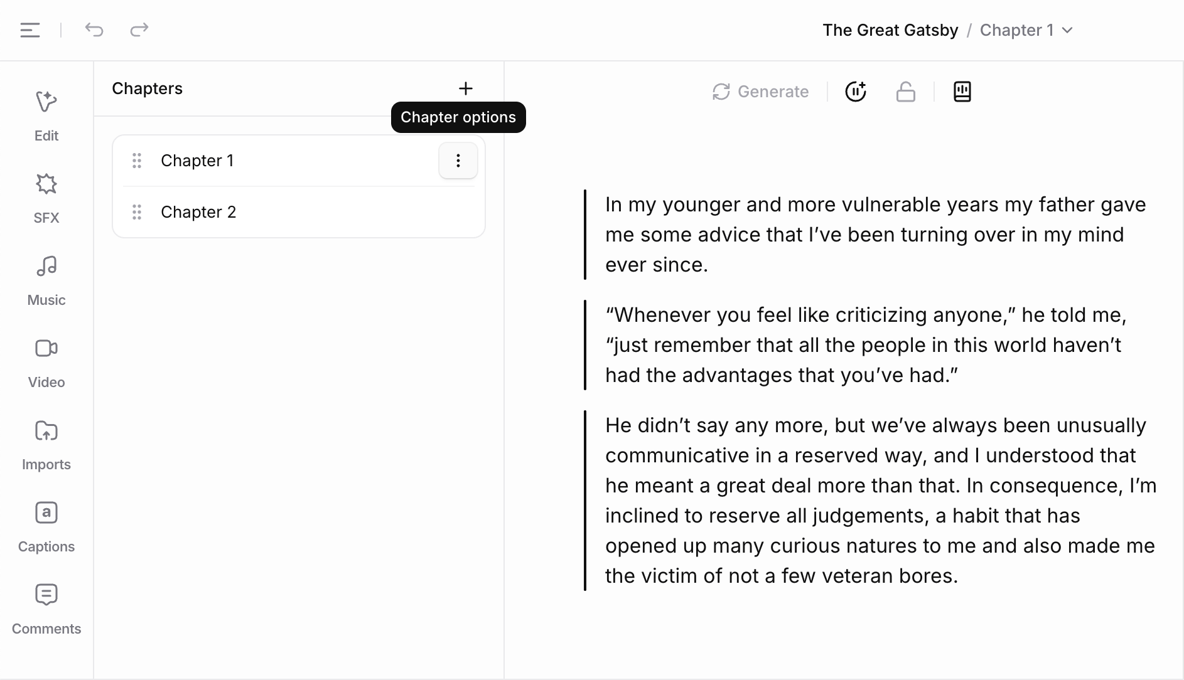Select Chapter 2 in chapters list
The width and height of the screenshot is (1184, 680).
coord(198,212)
